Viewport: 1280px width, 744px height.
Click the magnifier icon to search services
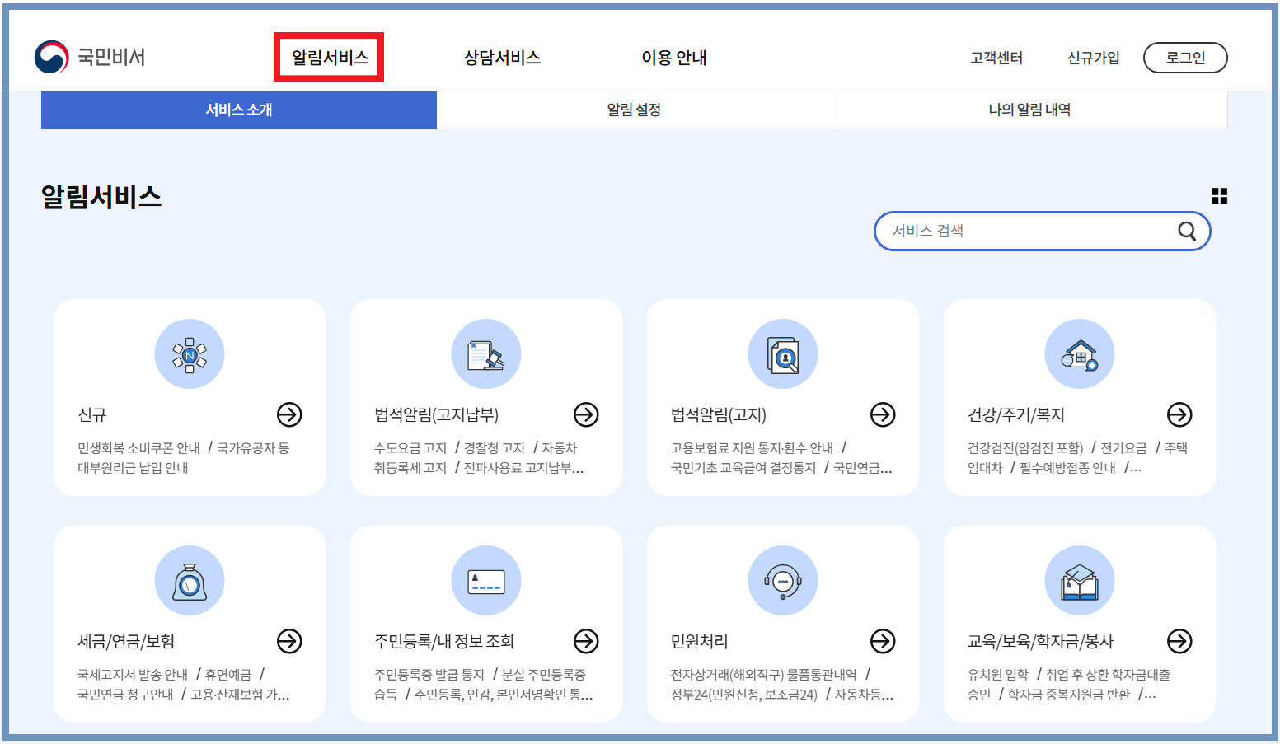(1187, 231)
